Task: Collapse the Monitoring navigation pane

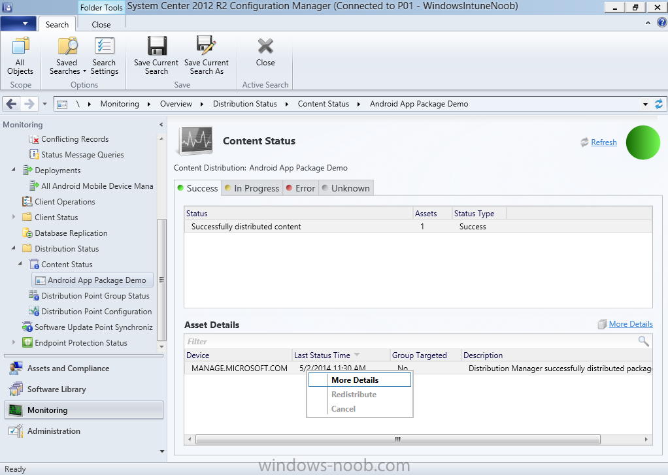Action: [x=161, y=125]
